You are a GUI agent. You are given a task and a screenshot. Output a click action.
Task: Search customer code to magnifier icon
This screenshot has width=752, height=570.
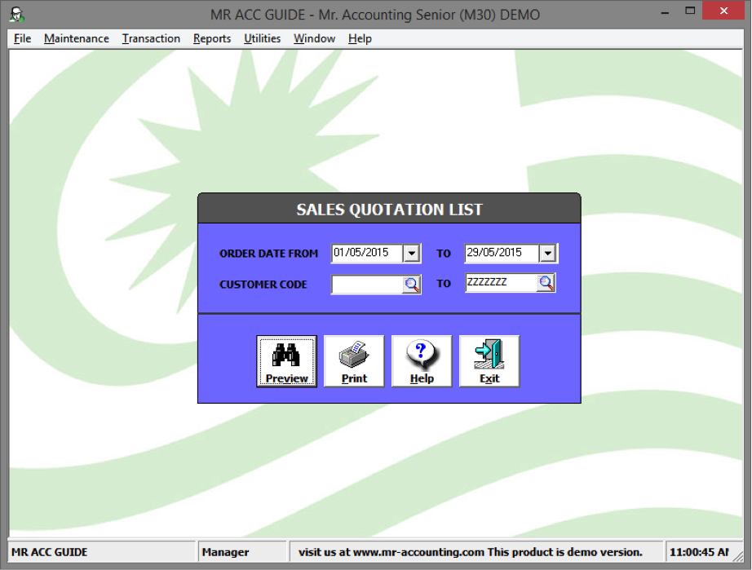(546, 283)
